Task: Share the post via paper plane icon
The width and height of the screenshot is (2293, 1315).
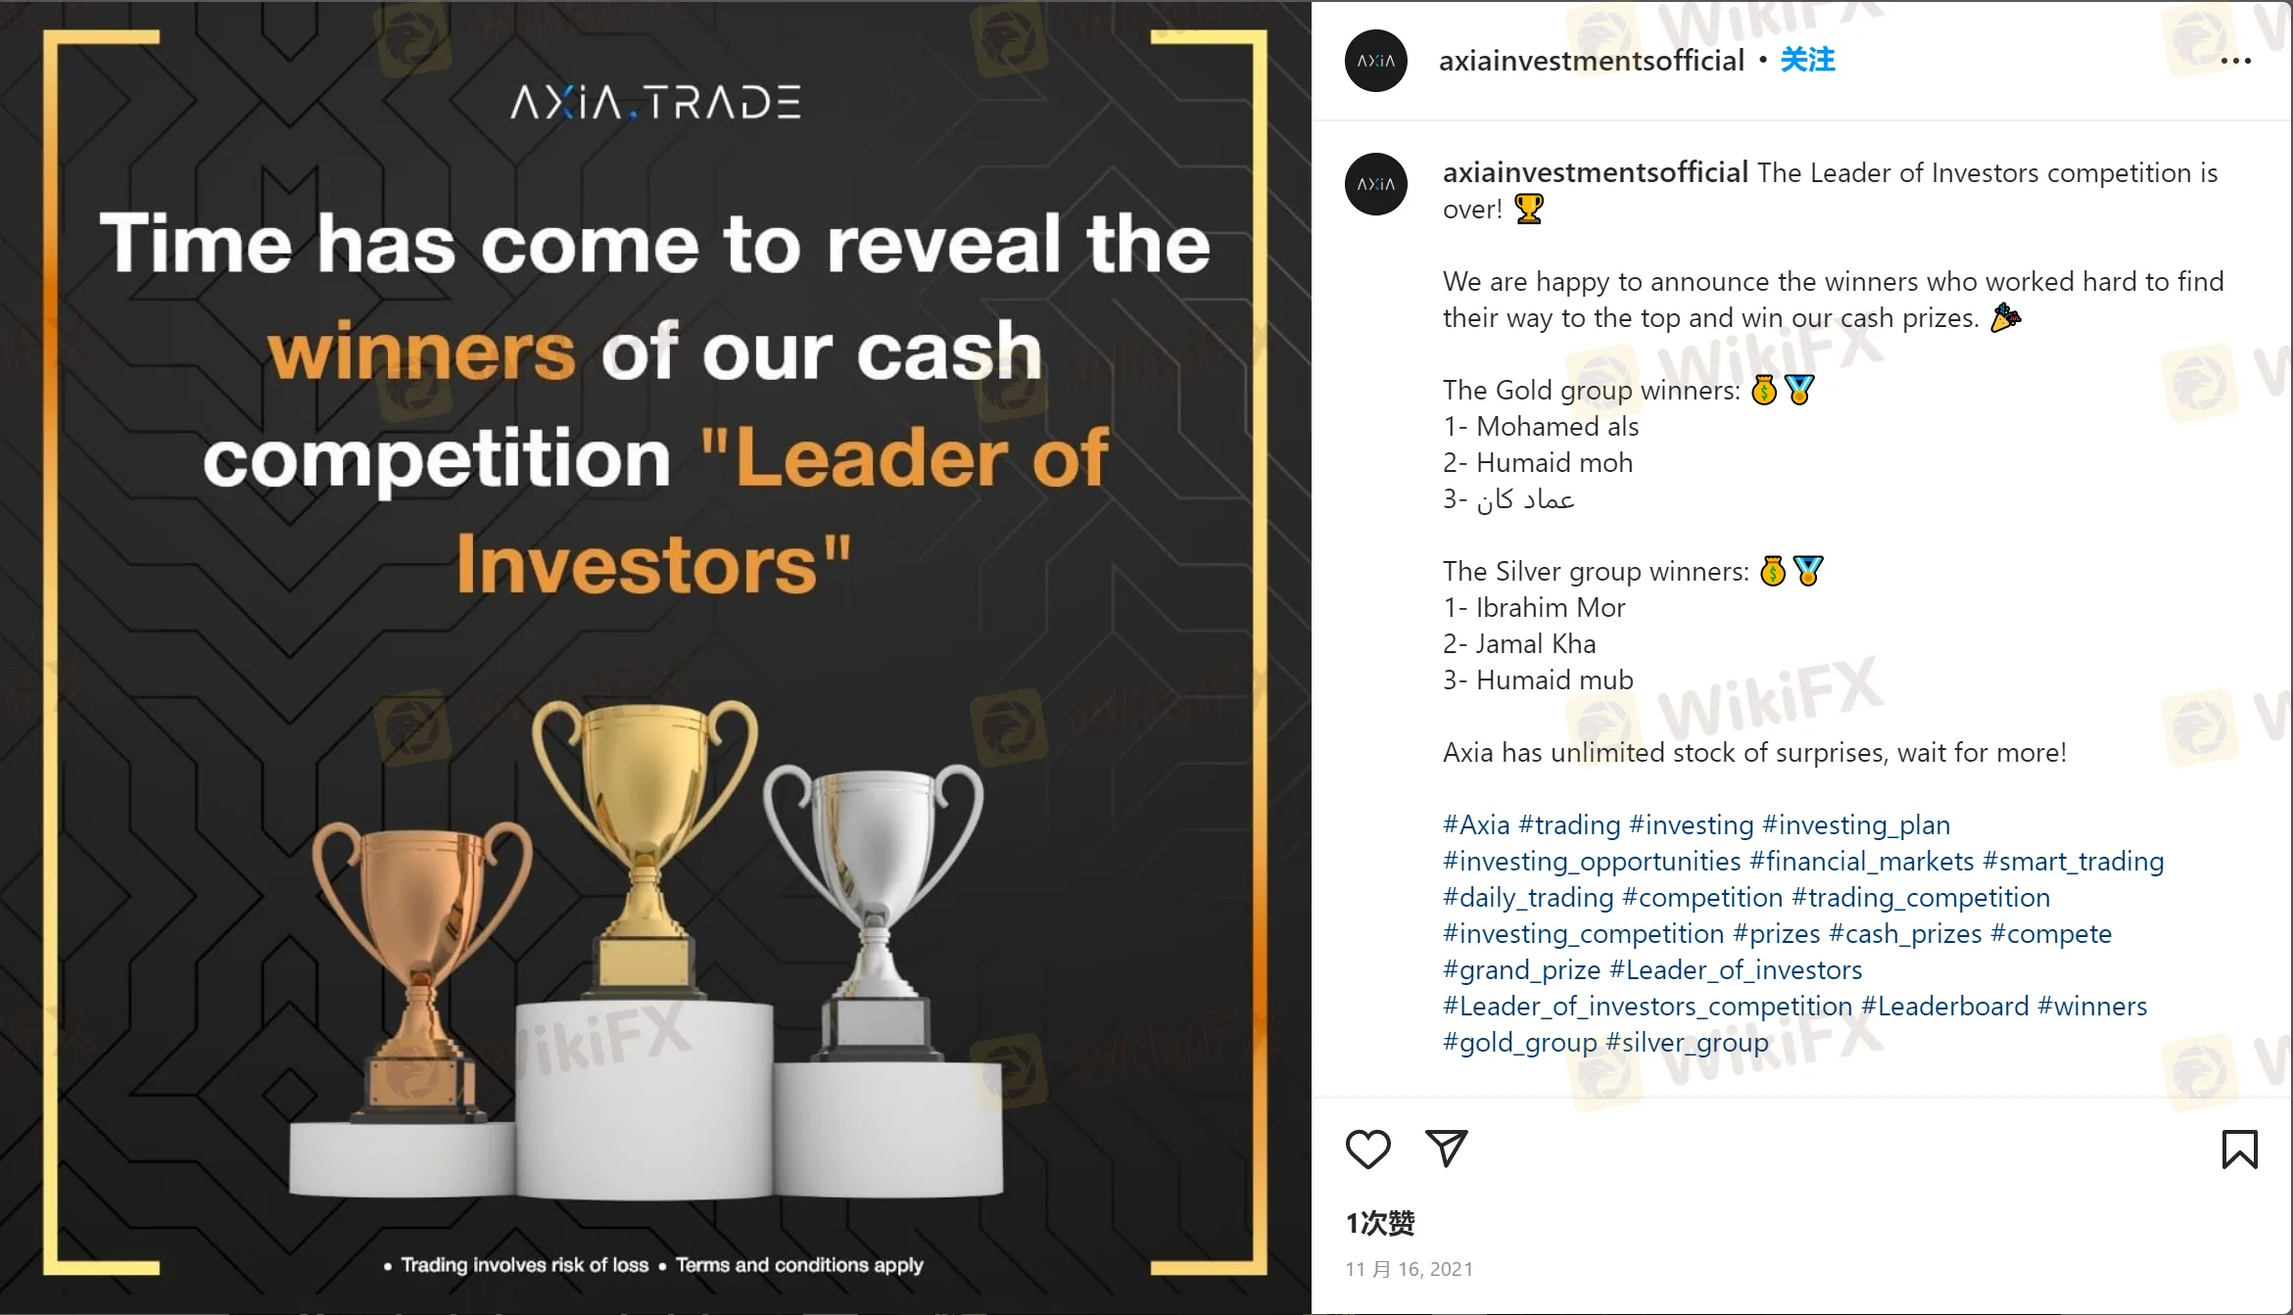Action: pos(1446,1149)
